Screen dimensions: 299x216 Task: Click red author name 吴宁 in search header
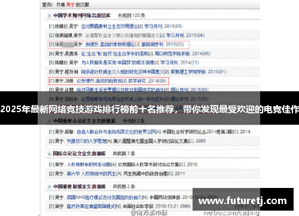click(70, 5)
